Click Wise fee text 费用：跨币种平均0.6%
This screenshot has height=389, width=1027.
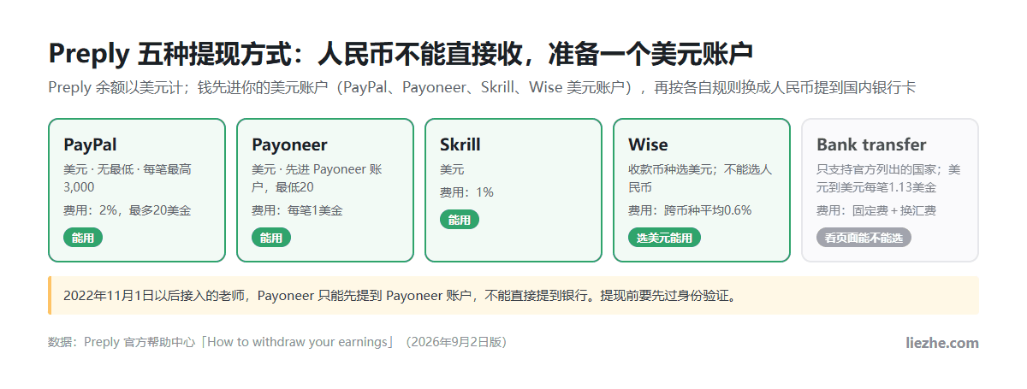pyautogui.click(x=690, y=210)
